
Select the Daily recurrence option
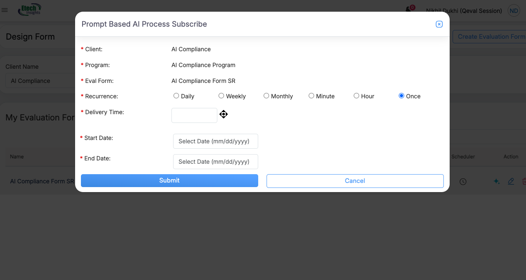coord(176,96)
